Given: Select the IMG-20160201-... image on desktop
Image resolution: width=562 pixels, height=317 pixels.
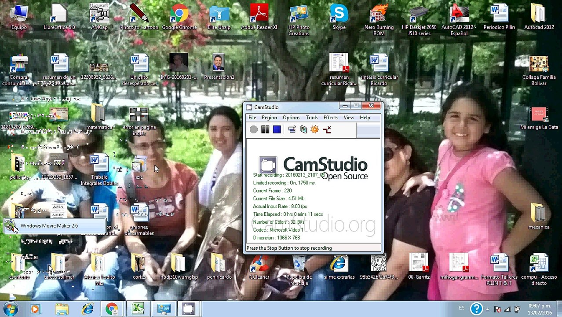Looking at the screenshot, I should [179, 67].
